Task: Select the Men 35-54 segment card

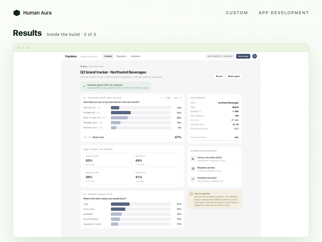Action: (157, 177)
